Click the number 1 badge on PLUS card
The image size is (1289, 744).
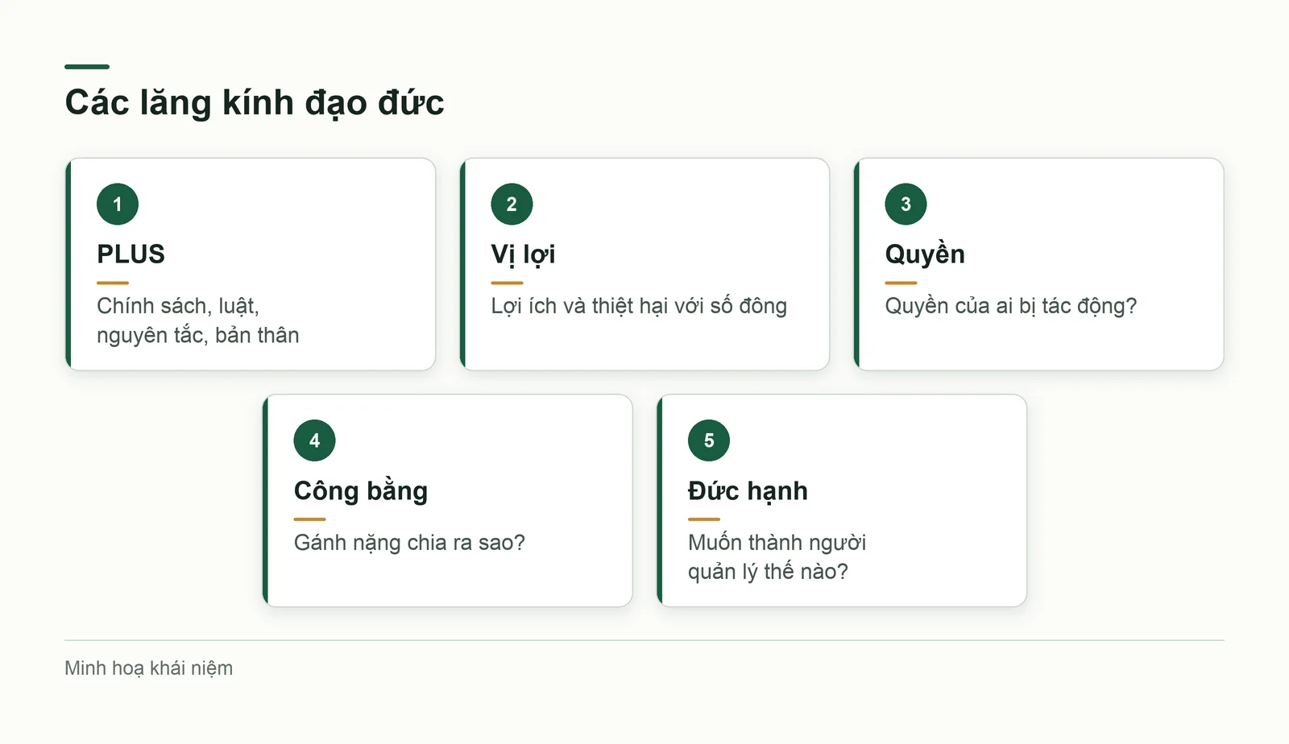(118, 205)
